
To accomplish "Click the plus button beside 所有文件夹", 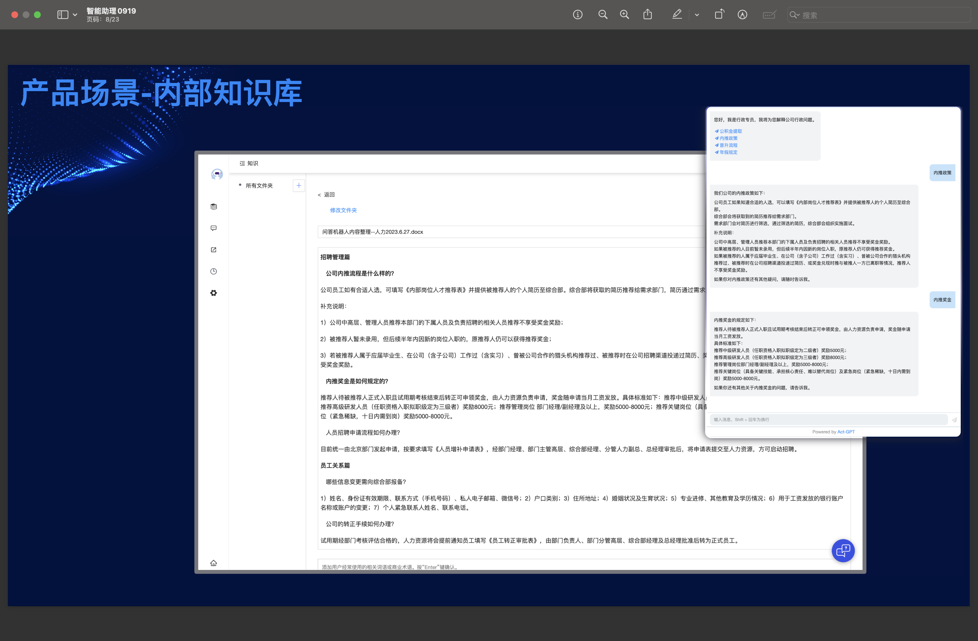I will (x=299, y=185).
